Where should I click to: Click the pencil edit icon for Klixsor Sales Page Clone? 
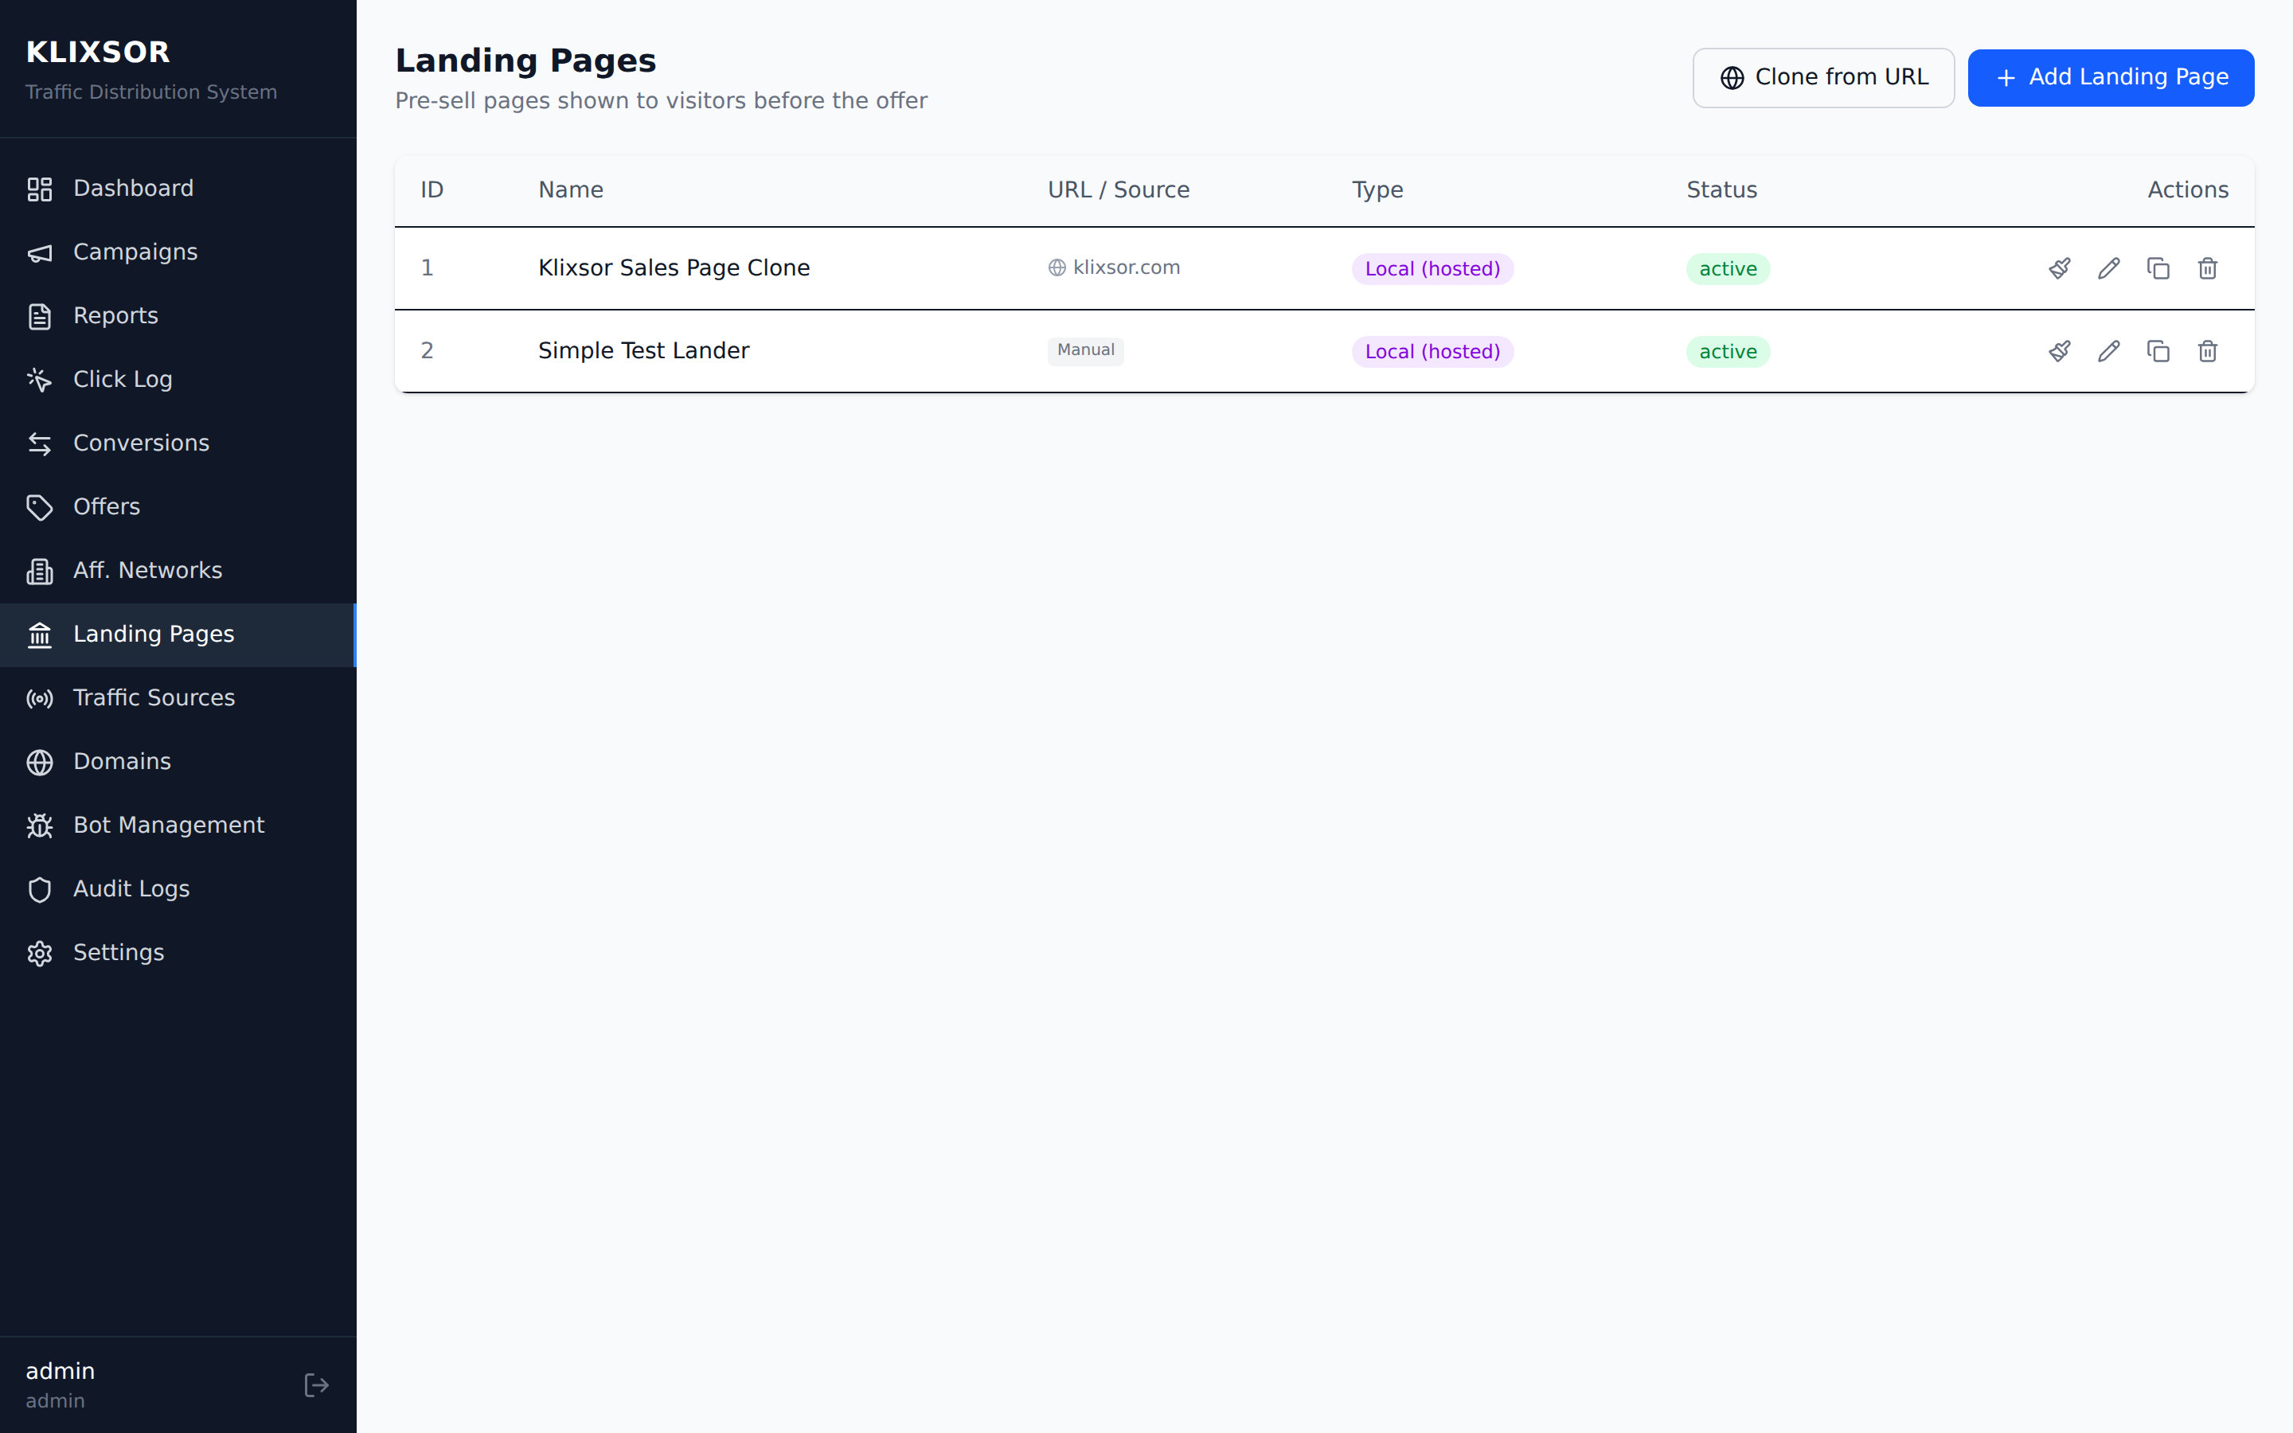tap(2108, 268)
